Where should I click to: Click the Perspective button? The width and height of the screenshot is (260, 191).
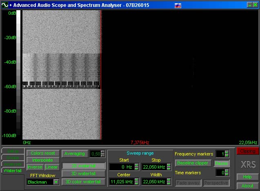tap(216, 183)
